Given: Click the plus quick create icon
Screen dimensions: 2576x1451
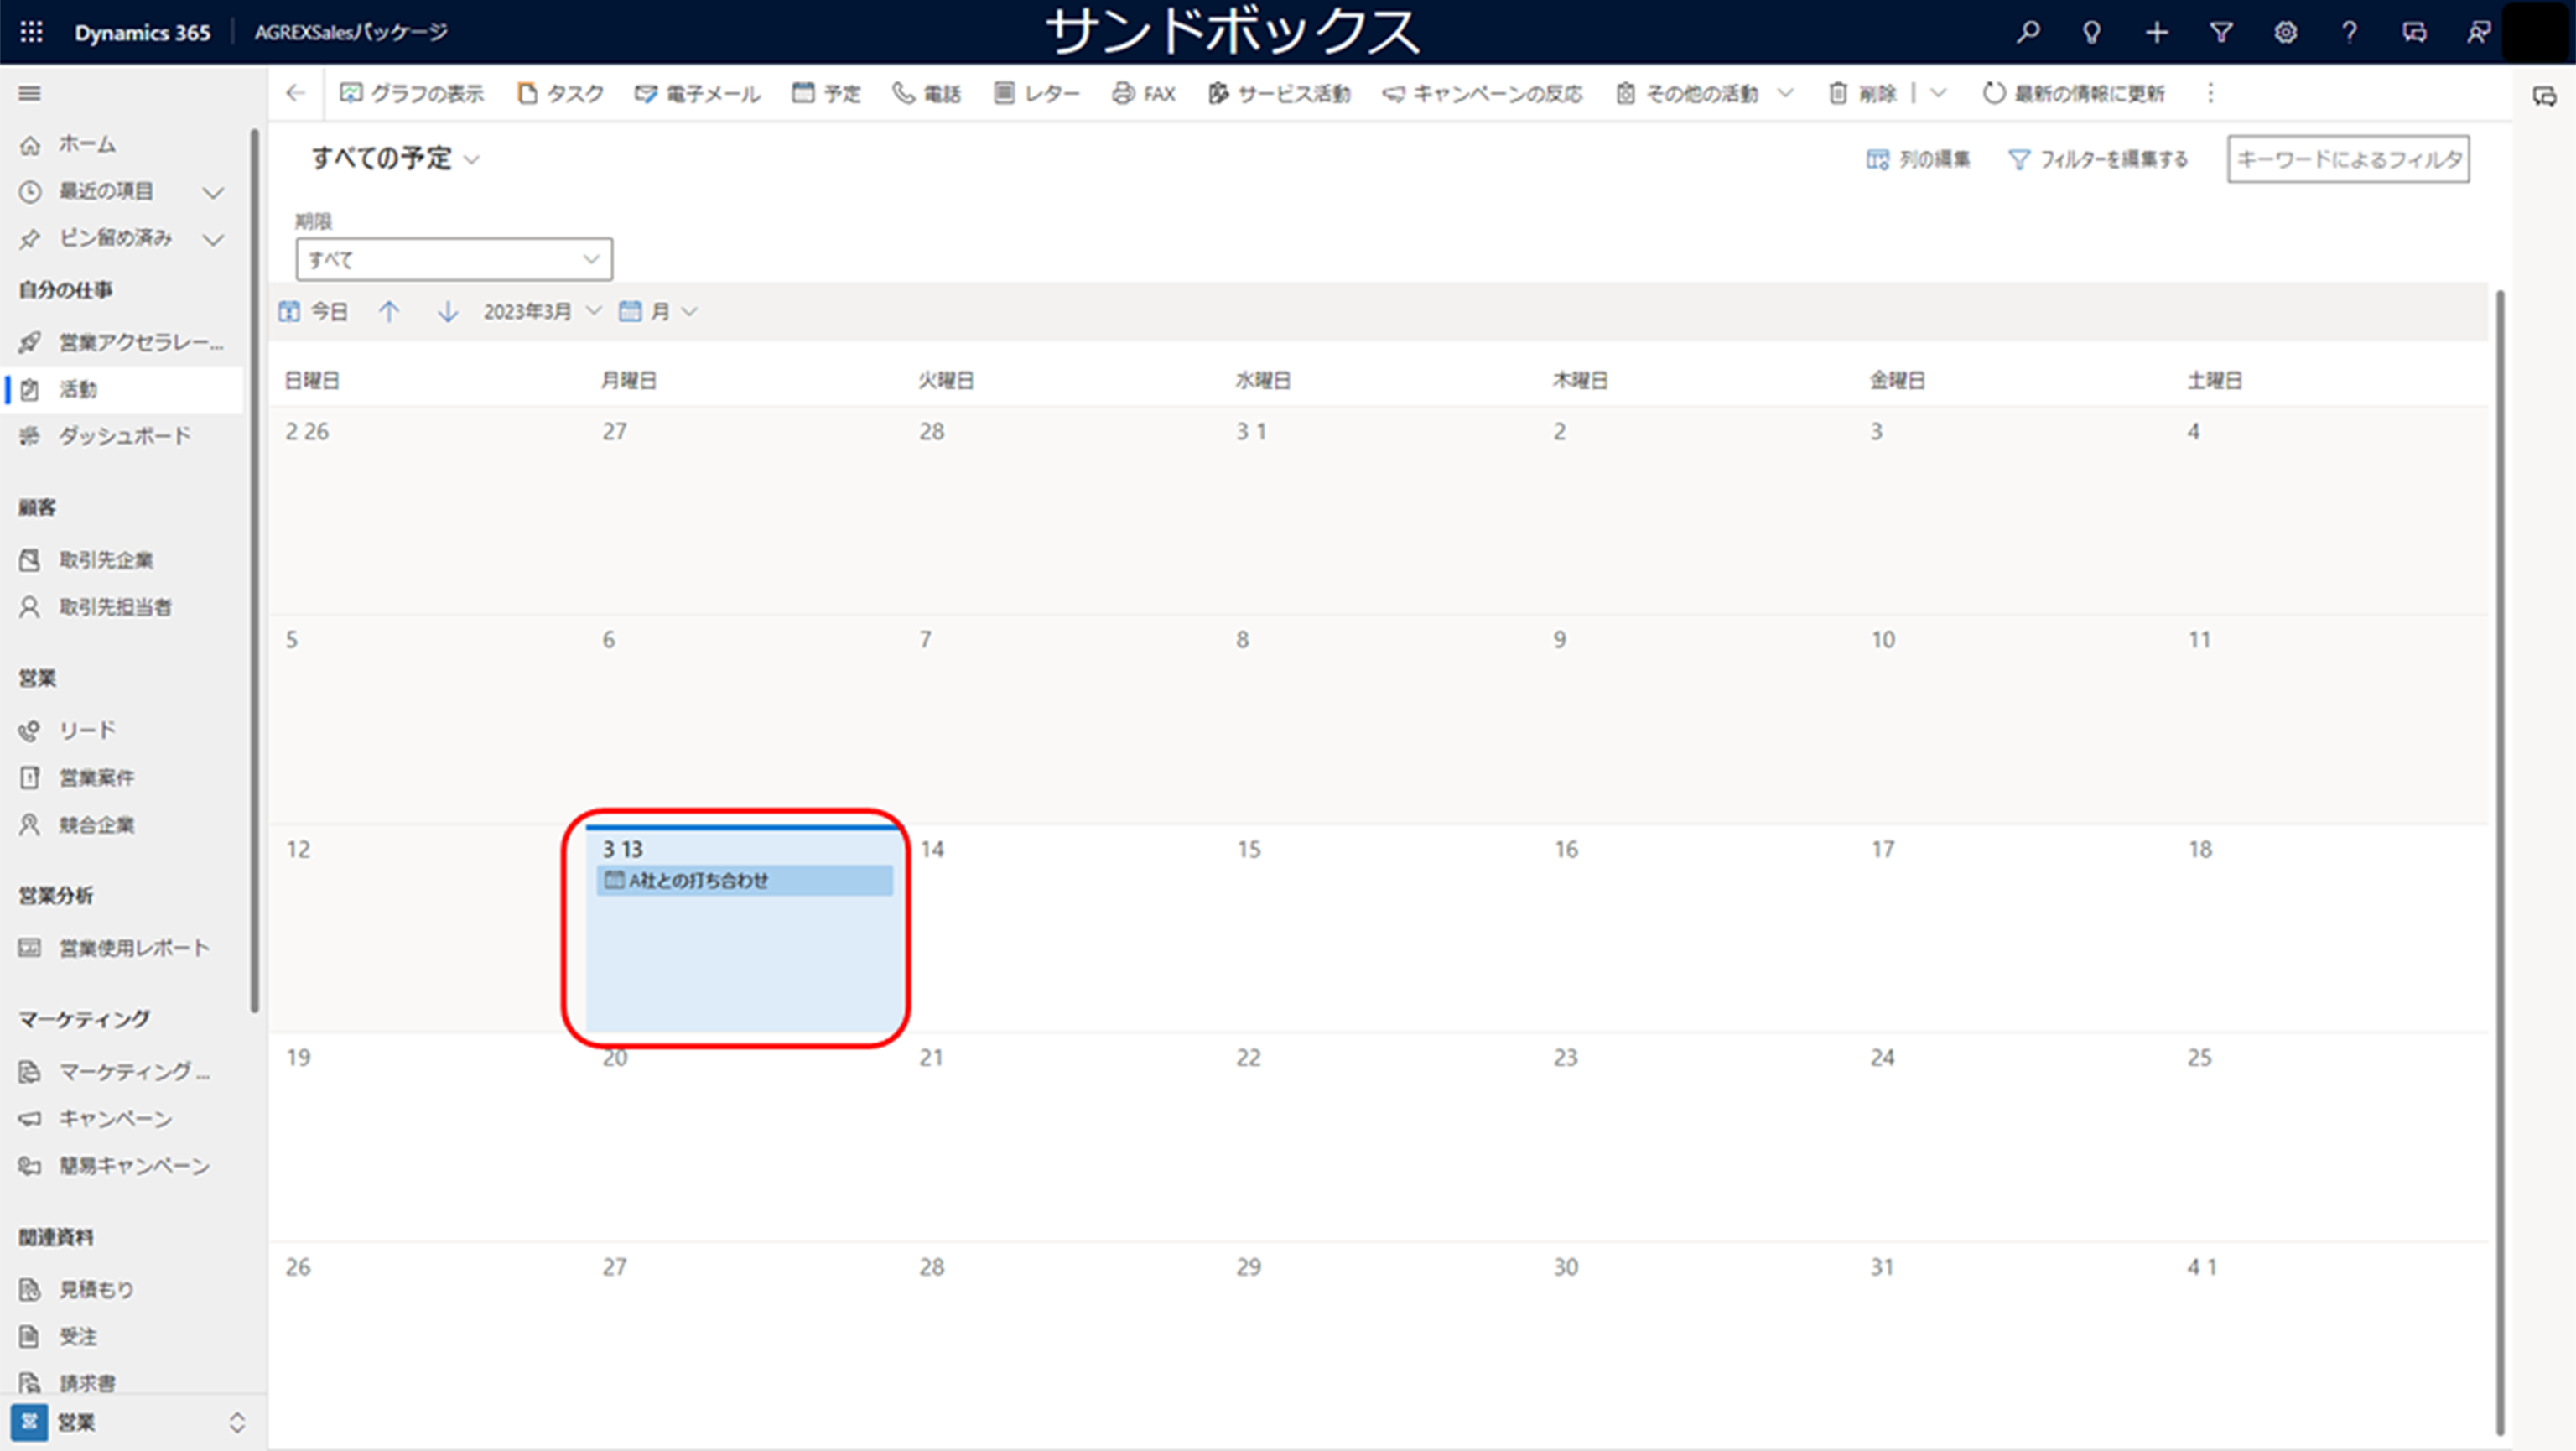Looking at the screenshot, I should [2156, 32].
